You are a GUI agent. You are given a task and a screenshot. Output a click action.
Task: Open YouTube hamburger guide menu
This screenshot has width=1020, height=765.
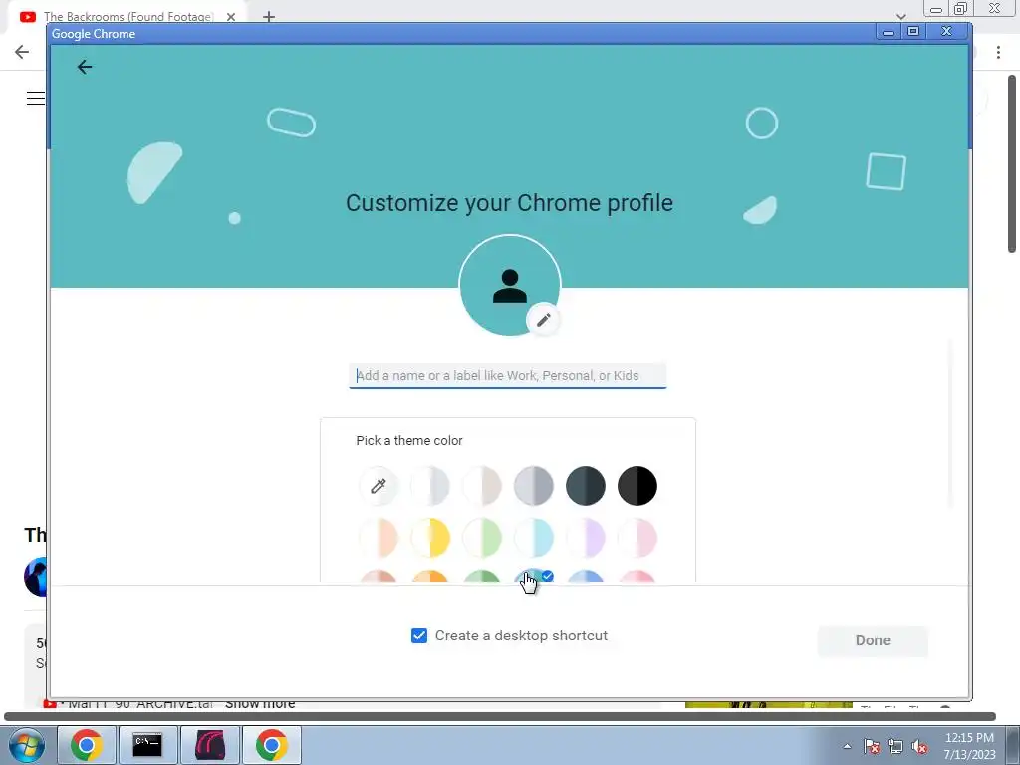click(36, 99)
